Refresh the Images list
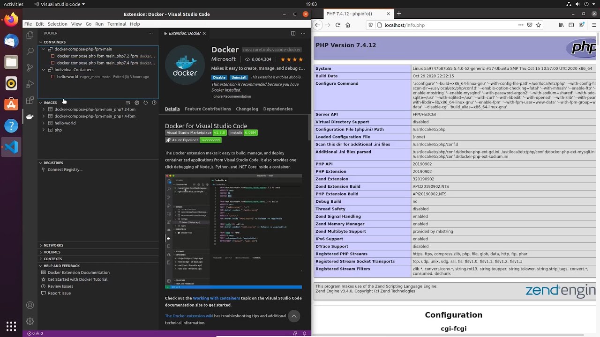Image resolution: width=600 pixels, height=337 pixels. coord(145,103)
